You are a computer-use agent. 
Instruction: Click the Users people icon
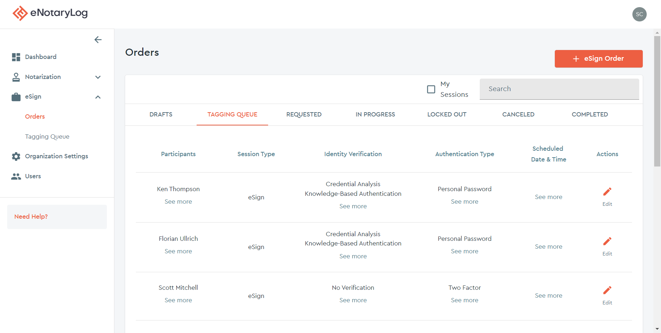point(16,177)
